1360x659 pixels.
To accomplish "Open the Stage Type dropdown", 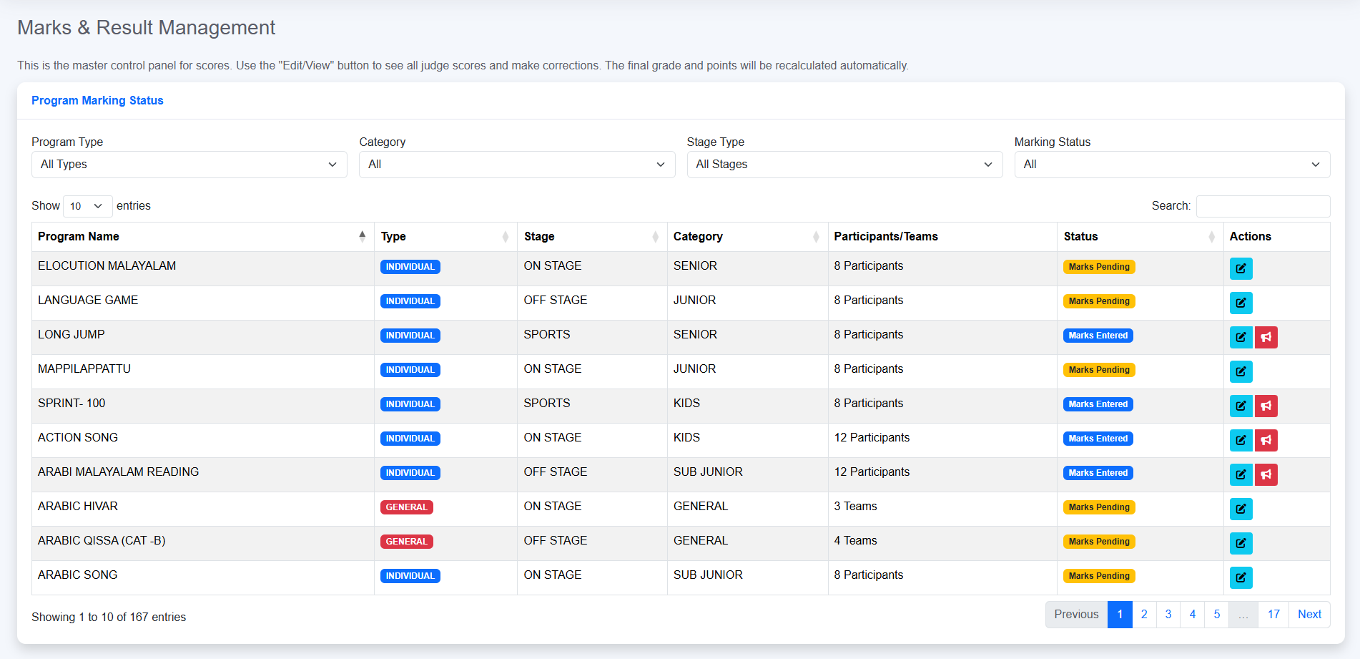I will [x=844, y=165].
